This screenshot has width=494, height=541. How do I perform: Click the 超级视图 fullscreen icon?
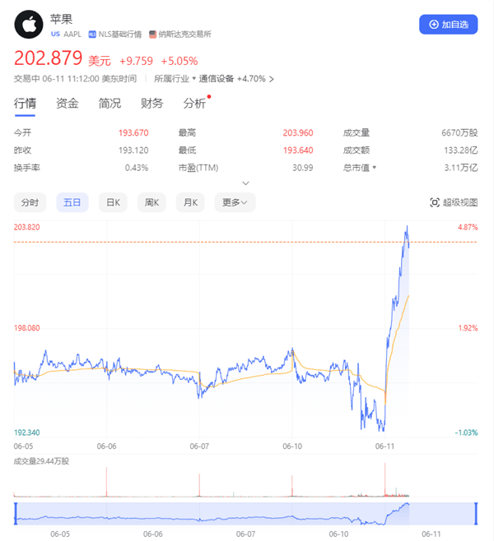point(435,202)
